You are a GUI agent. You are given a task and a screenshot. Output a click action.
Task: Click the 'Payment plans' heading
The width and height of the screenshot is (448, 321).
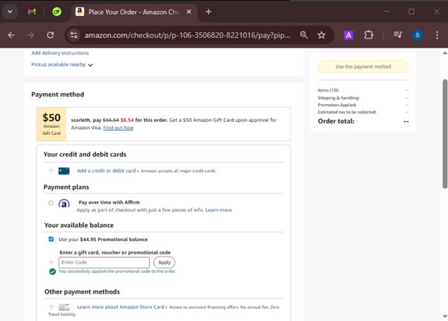[x=66, y=187]
